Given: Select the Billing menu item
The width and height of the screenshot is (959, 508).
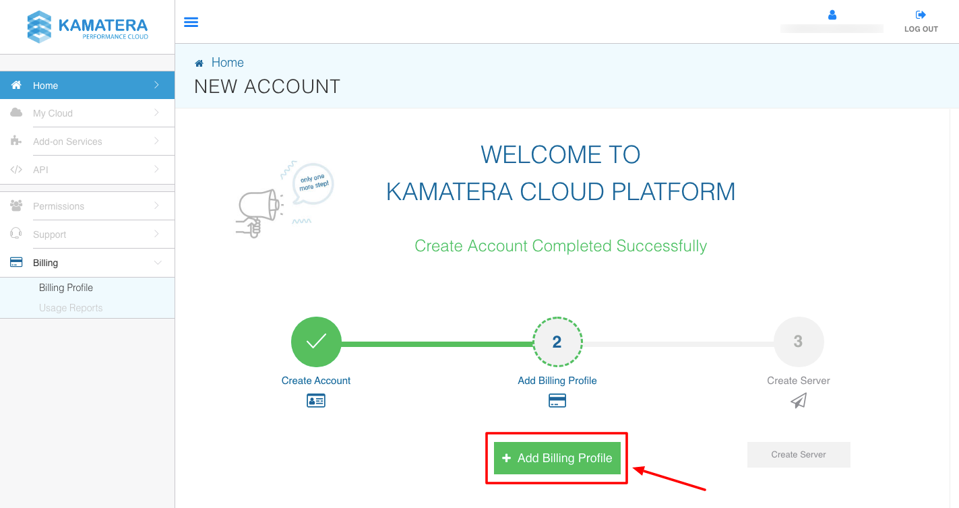Looking at the screenshot, I should (88, 263).
